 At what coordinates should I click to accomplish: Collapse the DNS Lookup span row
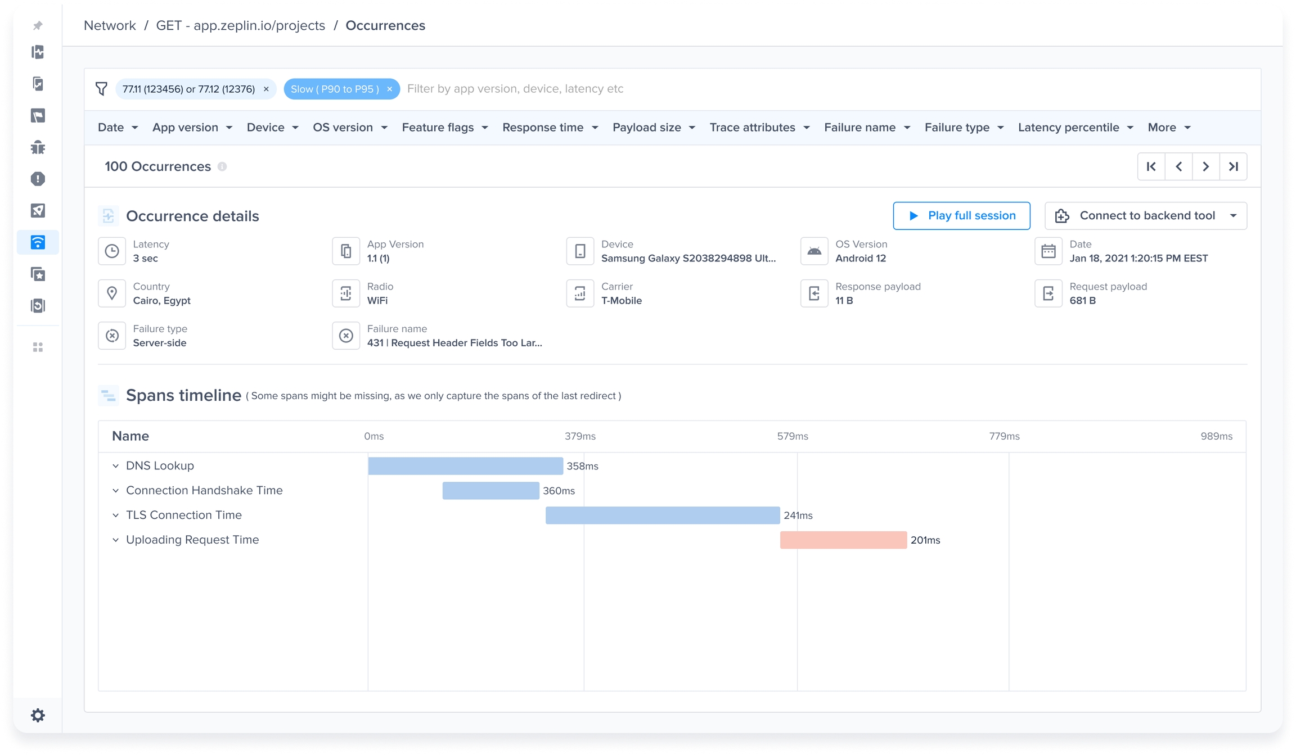pyautogui.click(x=116, y=466)
